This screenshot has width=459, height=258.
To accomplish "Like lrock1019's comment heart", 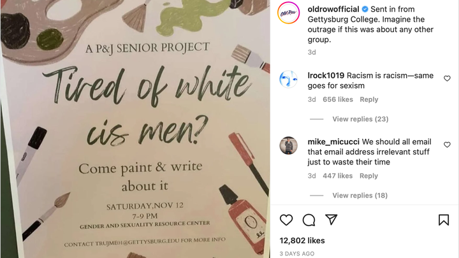I will (447, 78).
